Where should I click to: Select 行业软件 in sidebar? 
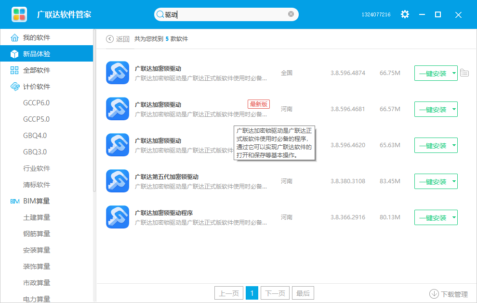(37, 168)
